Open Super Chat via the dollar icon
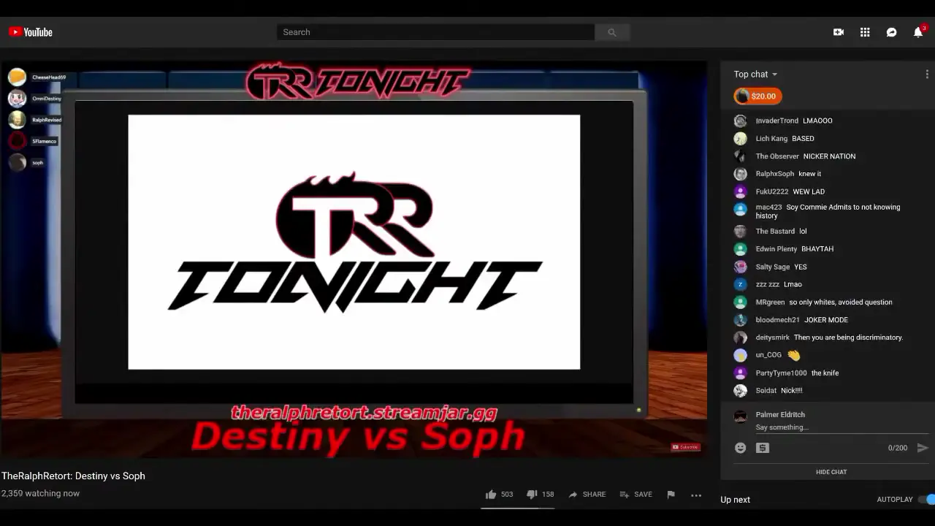 coord(762,448)
